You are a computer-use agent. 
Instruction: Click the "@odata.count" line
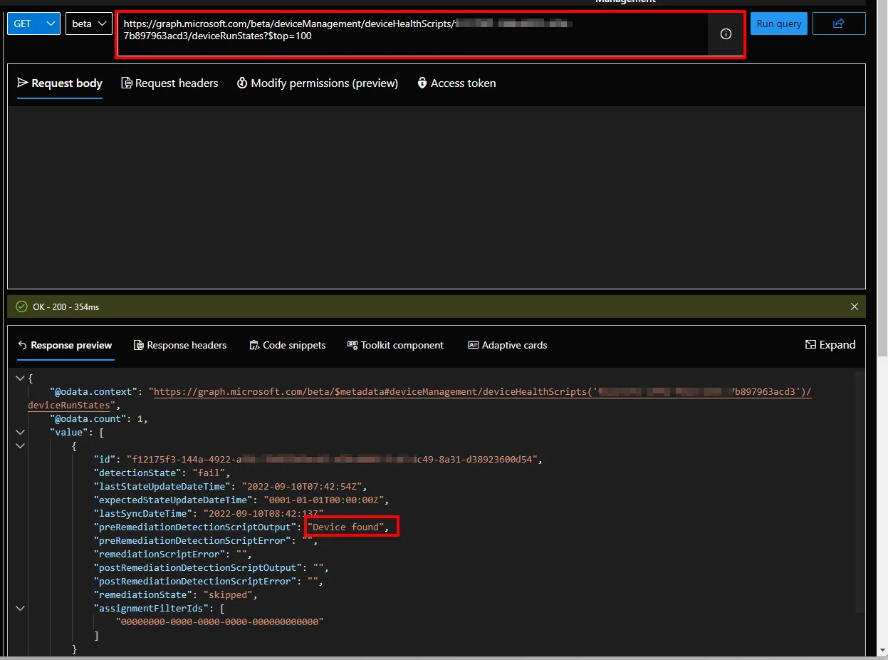pos(98,418)
